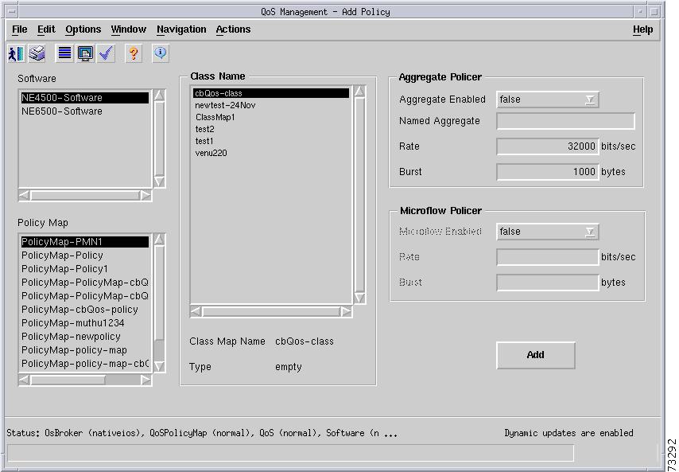This screenshot has width=679, height=472.
Task: Click the Microflow Policer Rate field
Action: [x=548, y=257]
